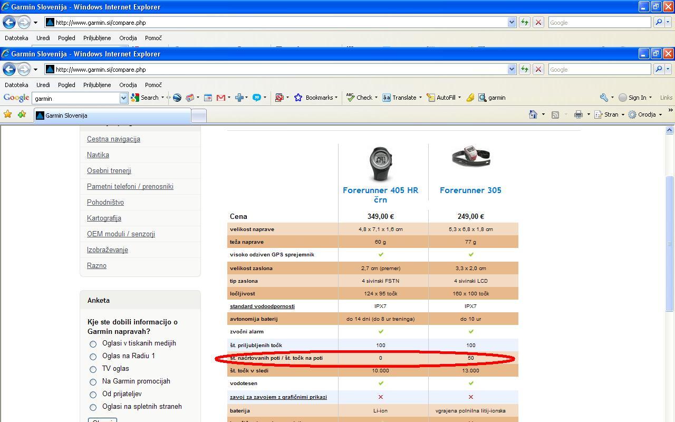Expand Sign In dropdown
Image resolution: width=675 pixels, height=422 pixels.
click(x=650, y=98)
